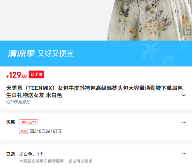Image resolution: width=192 pixels, height=167 pixels.
Task: Click the swim ring graphic on banner
Action: [x=169, y=61]
